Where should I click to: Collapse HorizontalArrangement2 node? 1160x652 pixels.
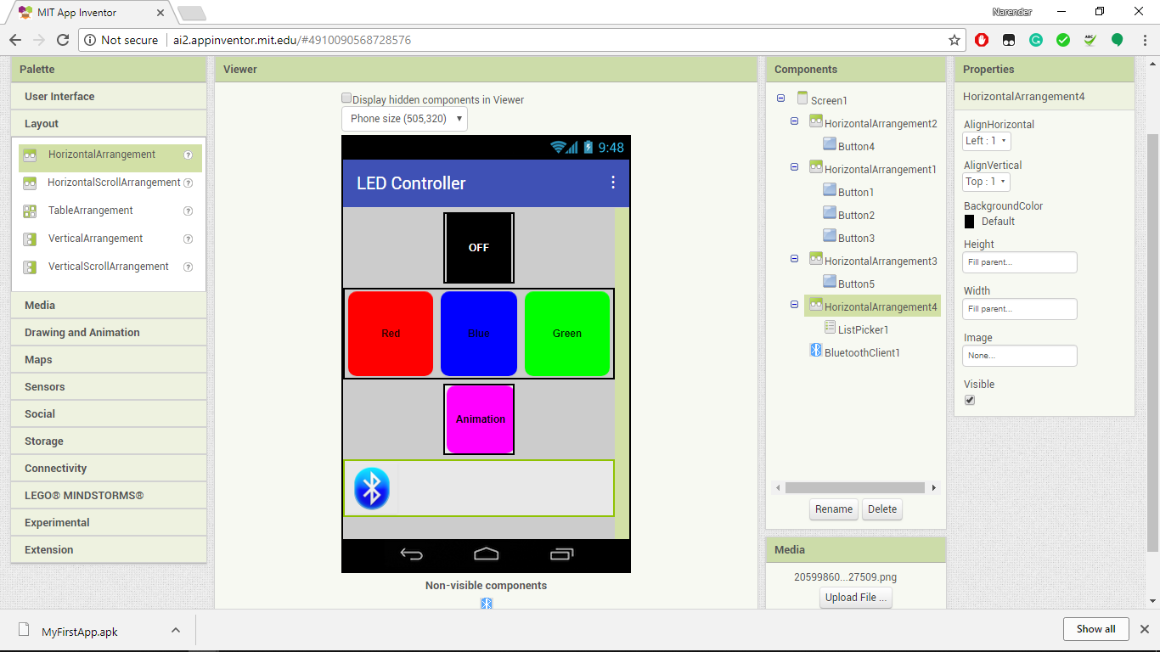tap(795, 121)
